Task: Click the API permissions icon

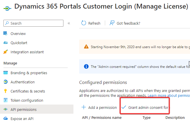Action: 5,109
